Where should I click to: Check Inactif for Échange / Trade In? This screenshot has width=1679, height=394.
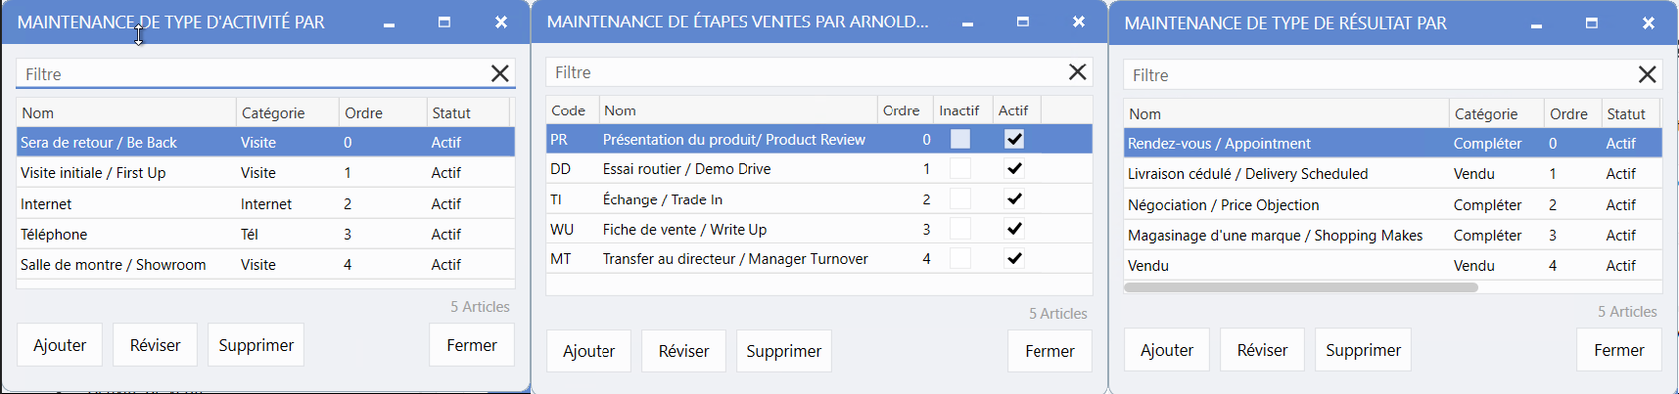click(x=960, y=199)
